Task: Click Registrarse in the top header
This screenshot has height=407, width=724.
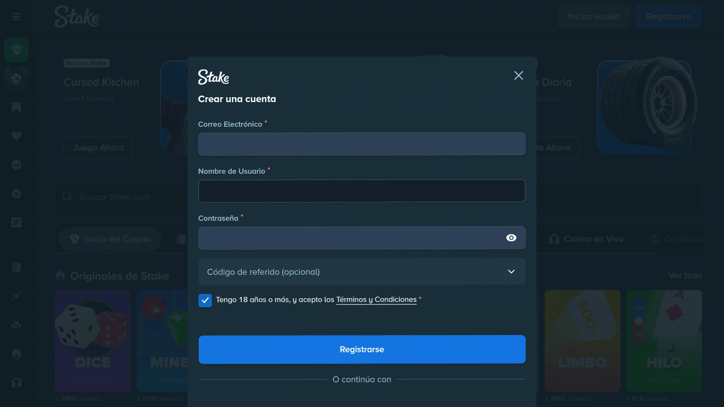Action: (669, 17)
